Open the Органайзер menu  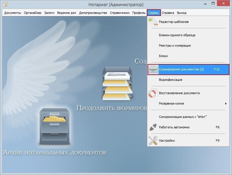click(32, 13)
